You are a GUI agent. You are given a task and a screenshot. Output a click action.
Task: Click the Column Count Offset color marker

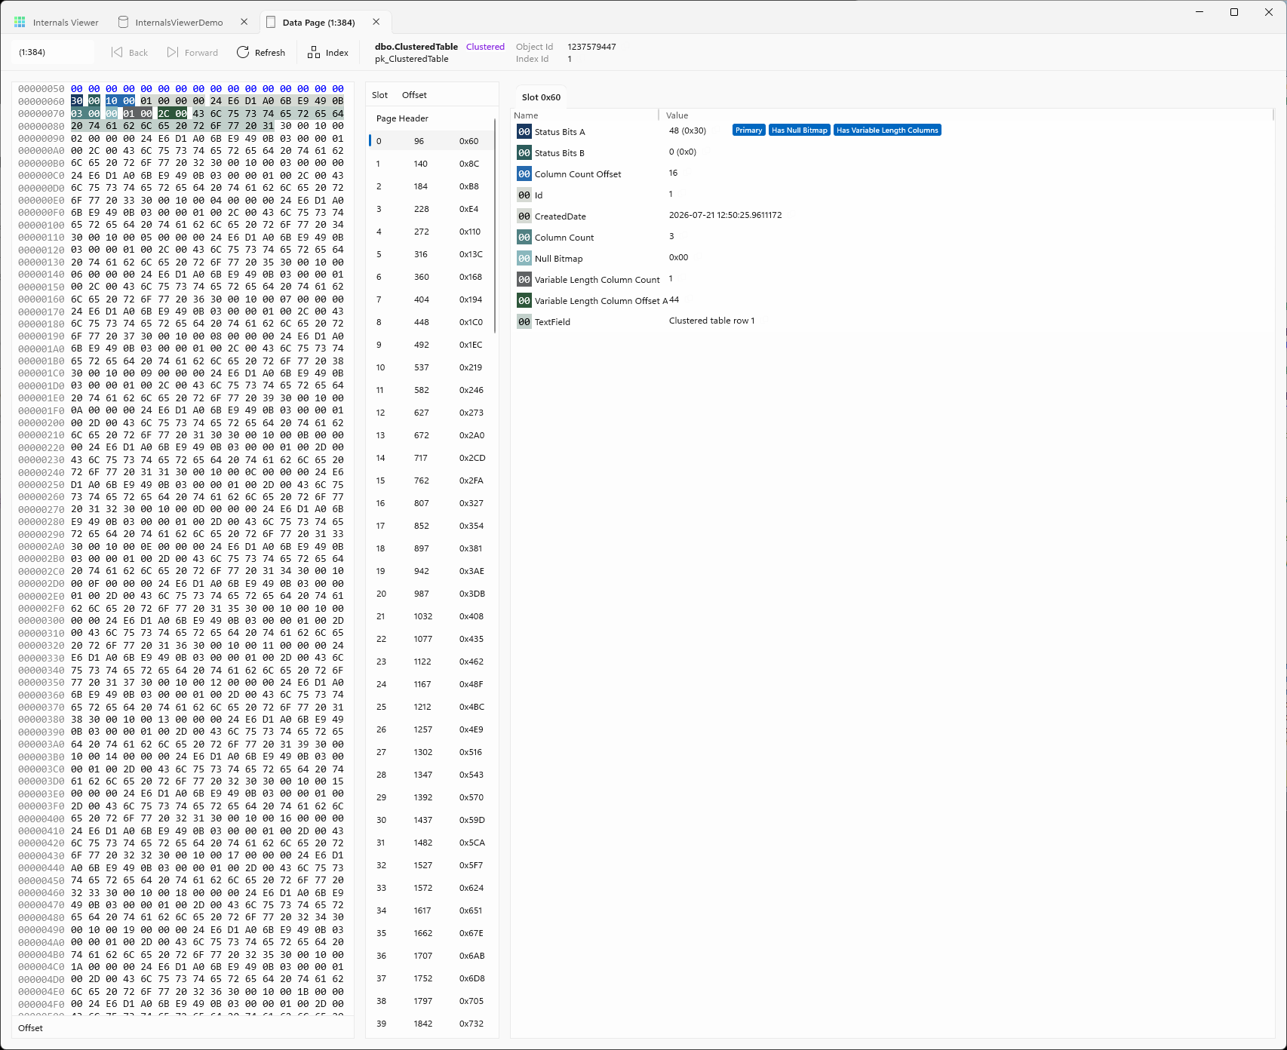[x=524, y=174]
